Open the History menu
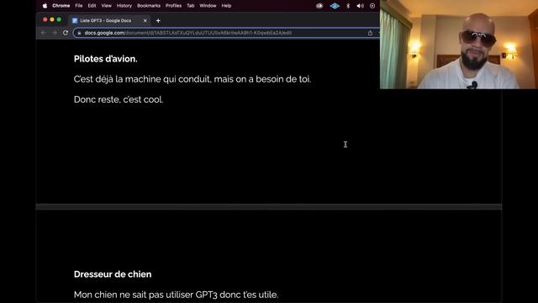538x303 pixels. [124, 6]
